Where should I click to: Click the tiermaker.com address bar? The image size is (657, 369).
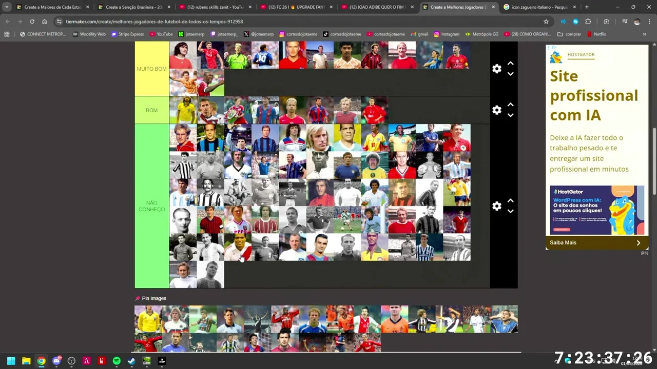point(298,22)
